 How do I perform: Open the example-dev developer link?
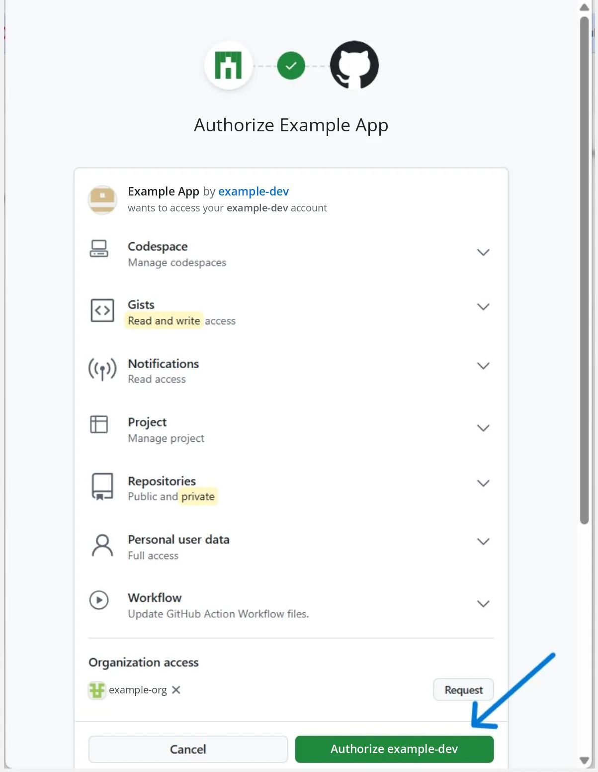pos(254,192)
